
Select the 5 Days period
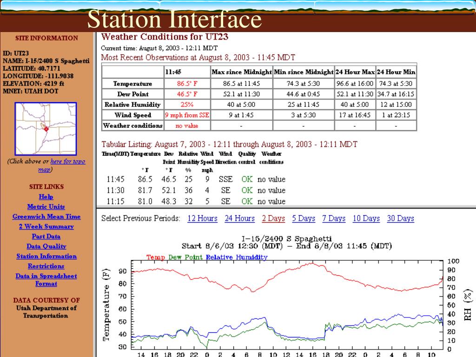click(x=304, y=218)
